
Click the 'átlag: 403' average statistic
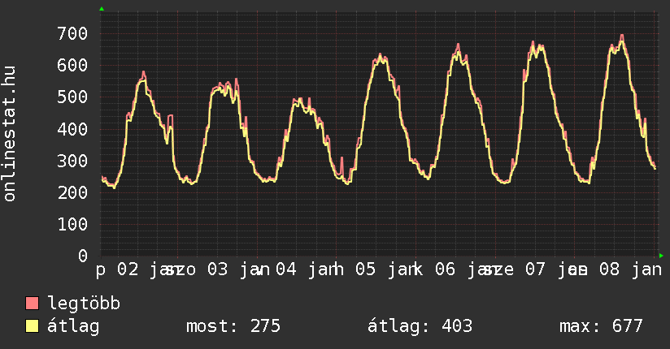coord(420,327)
